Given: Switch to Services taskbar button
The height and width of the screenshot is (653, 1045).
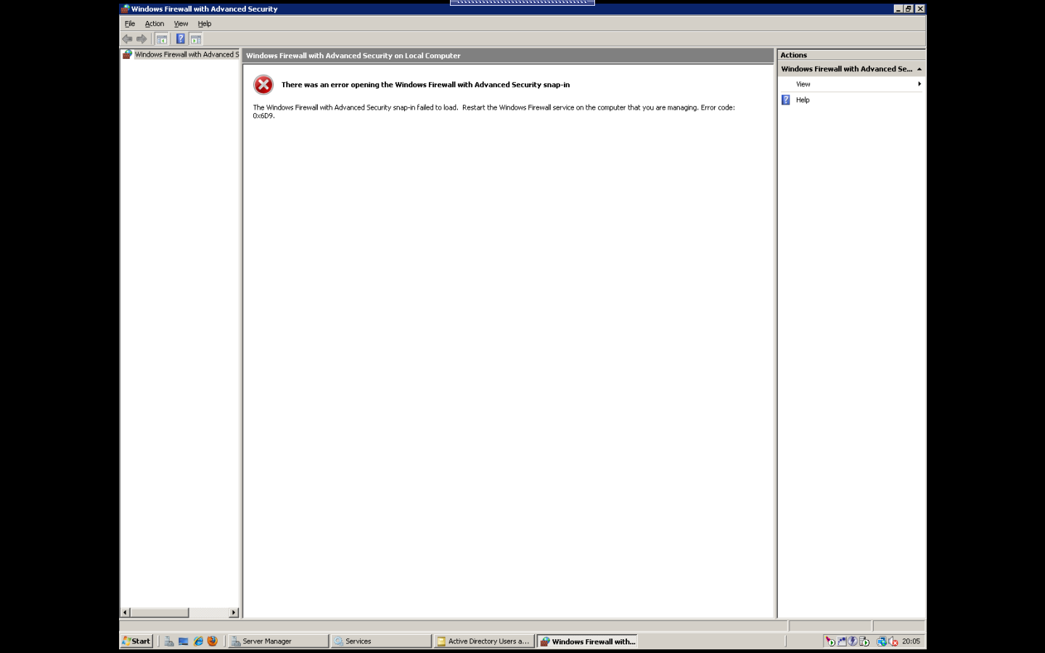Looking at the screenshot, I should coord(381,641).
